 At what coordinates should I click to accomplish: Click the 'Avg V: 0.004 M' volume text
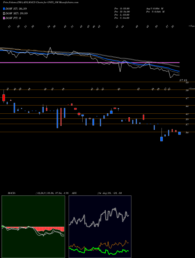(154, 9)
